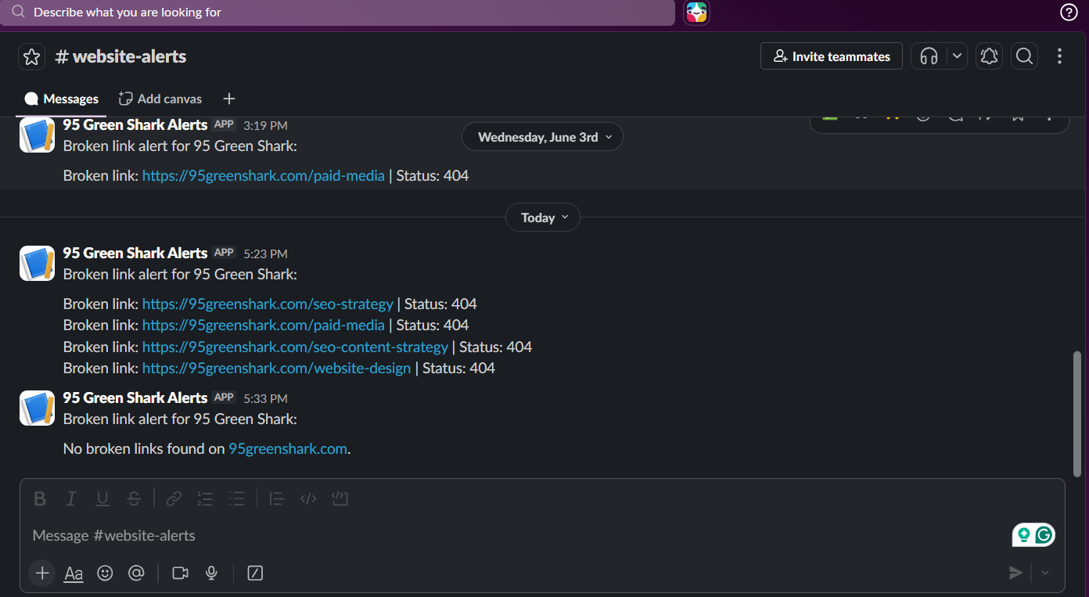
Task: Open the attachments plus button in composer
Action: [x=42, y=574]
